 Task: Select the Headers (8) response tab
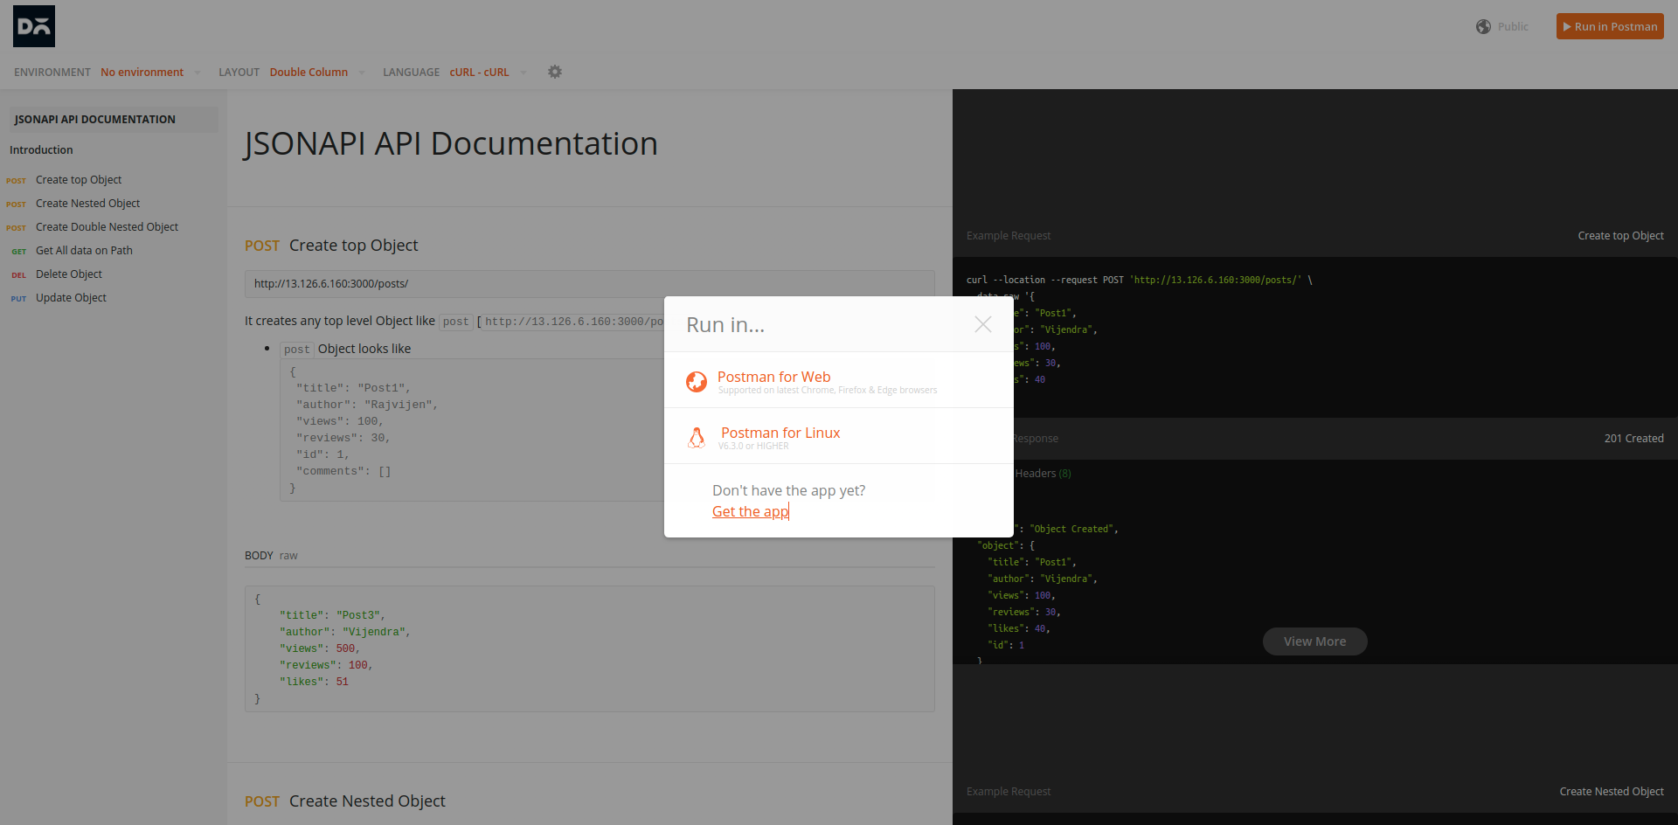click(1043, 474)
